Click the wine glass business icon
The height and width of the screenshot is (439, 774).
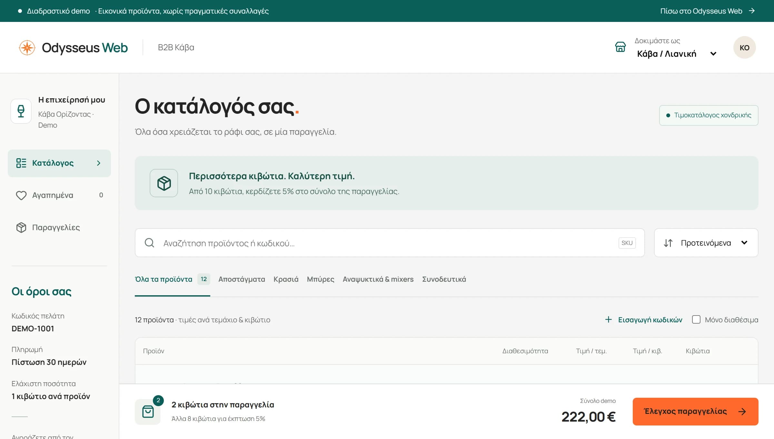click(21, 111)
